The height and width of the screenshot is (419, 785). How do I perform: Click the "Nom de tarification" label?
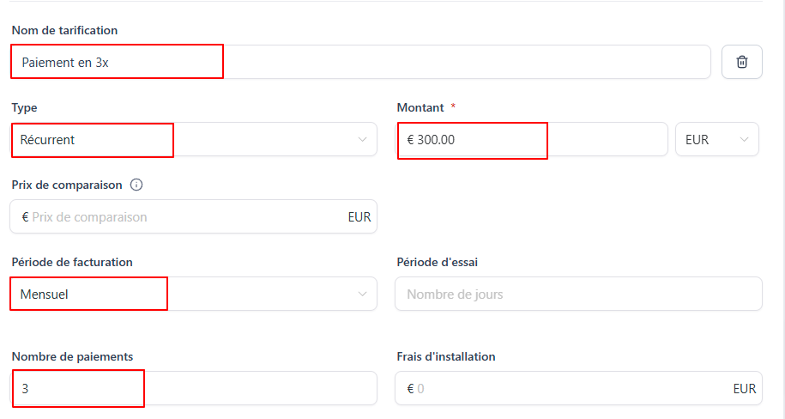point(64,30)
